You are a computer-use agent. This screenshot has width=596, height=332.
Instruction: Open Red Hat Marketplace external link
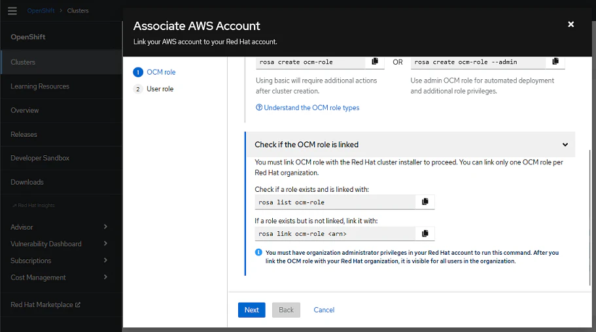45,304
